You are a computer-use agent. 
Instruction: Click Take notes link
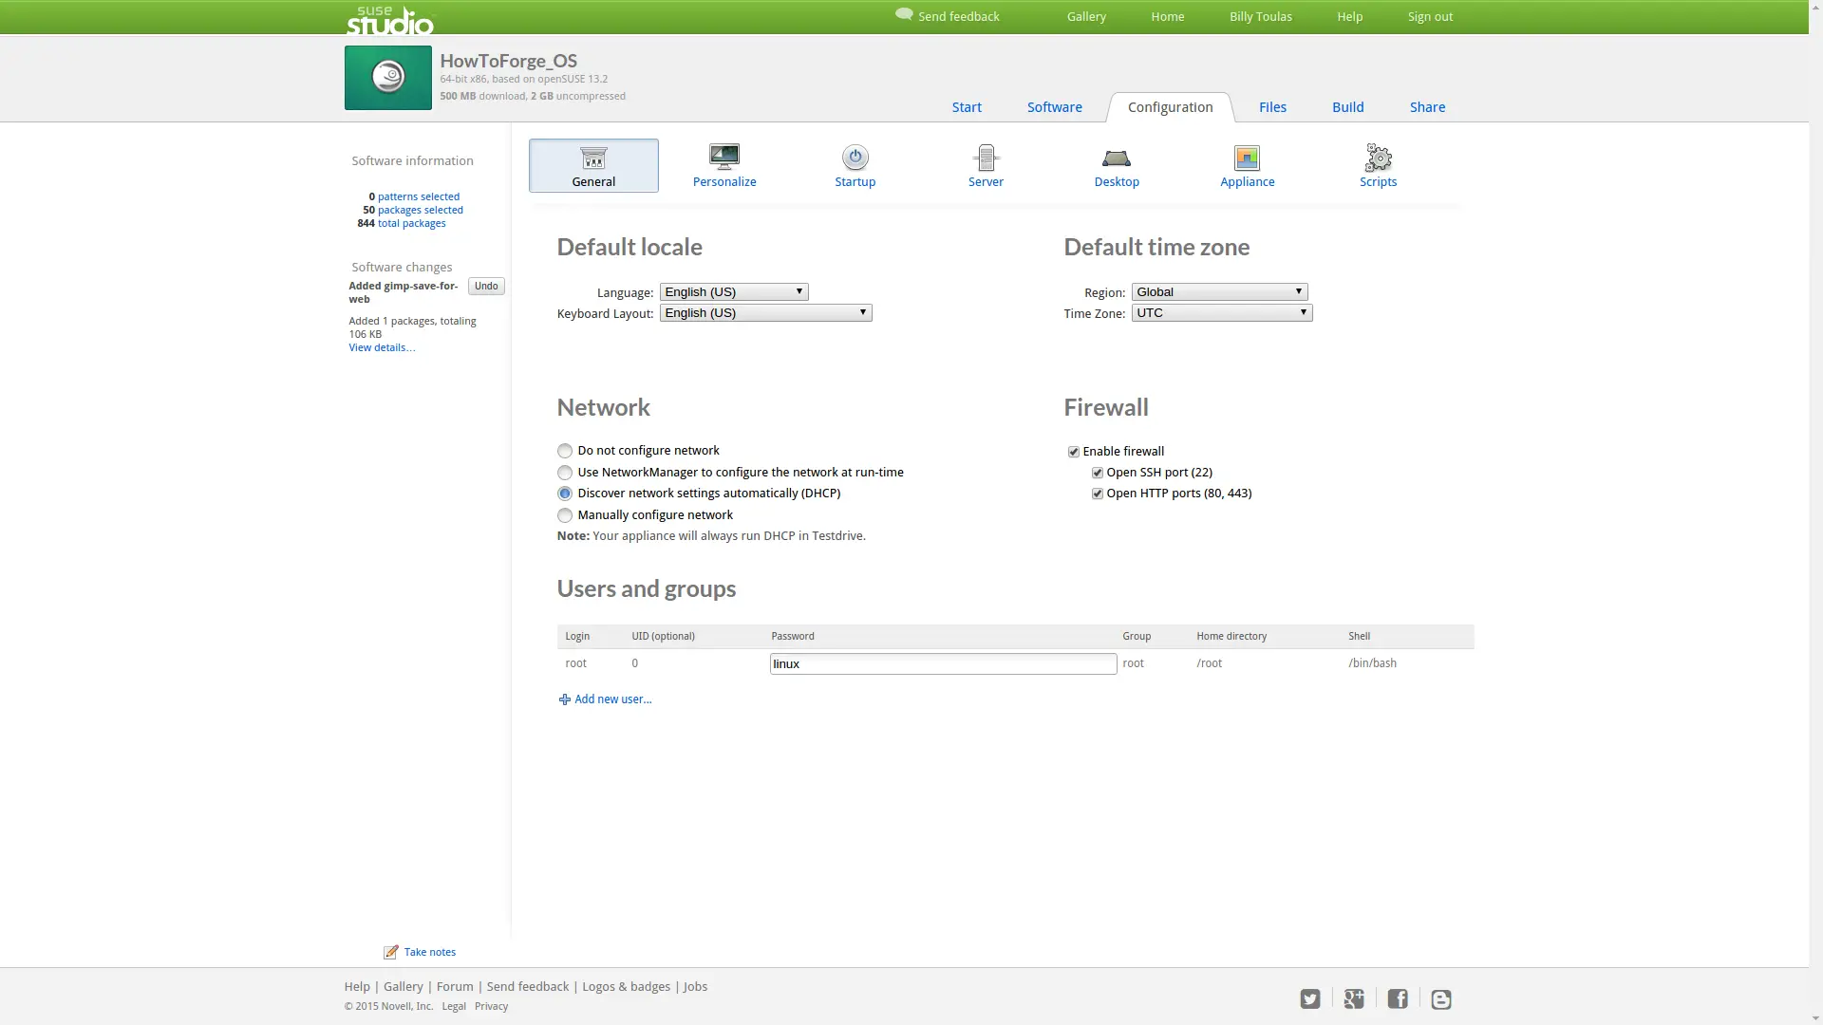(x=430, y=952)
